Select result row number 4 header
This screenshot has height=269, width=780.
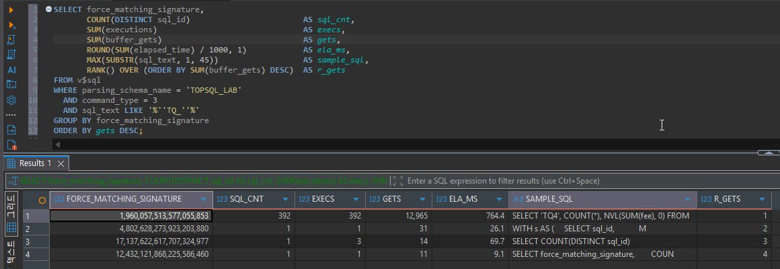click(x=36, y=254)
